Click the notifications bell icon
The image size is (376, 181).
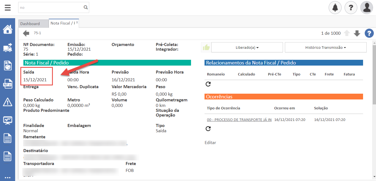point(335,8)
